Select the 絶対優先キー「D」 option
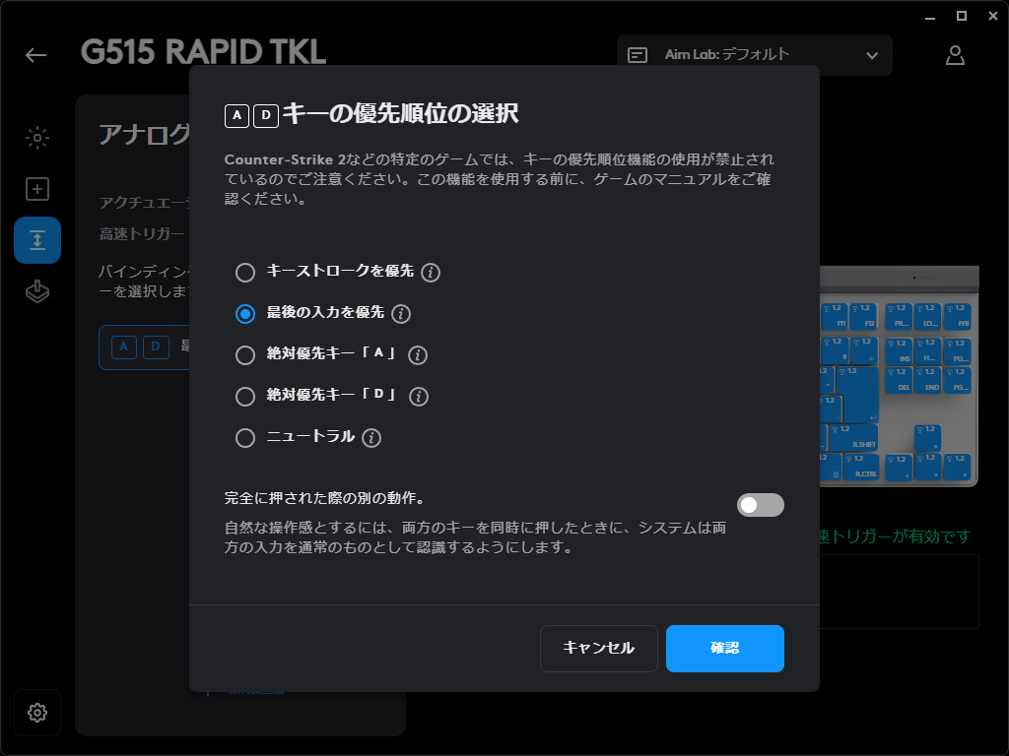 tap(244, 397)
